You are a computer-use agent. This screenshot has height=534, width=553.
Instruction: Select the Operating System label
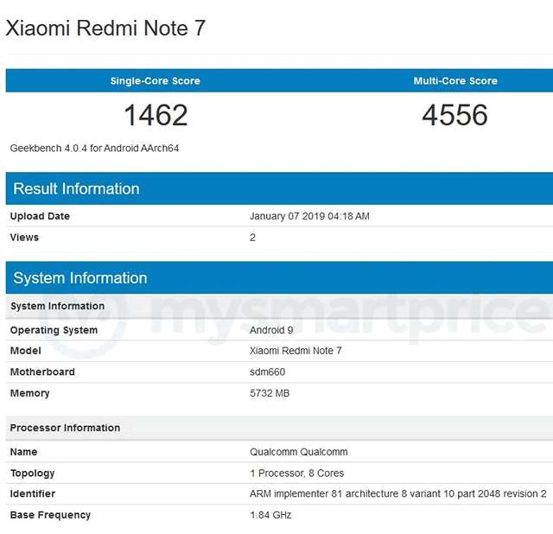pyautogui.click(x=54, y=330)
